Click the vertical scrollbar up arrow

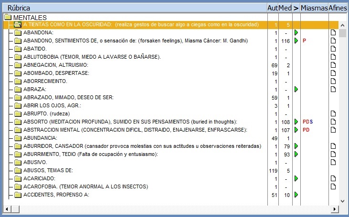pyautogui.click(x=342, y=25)
